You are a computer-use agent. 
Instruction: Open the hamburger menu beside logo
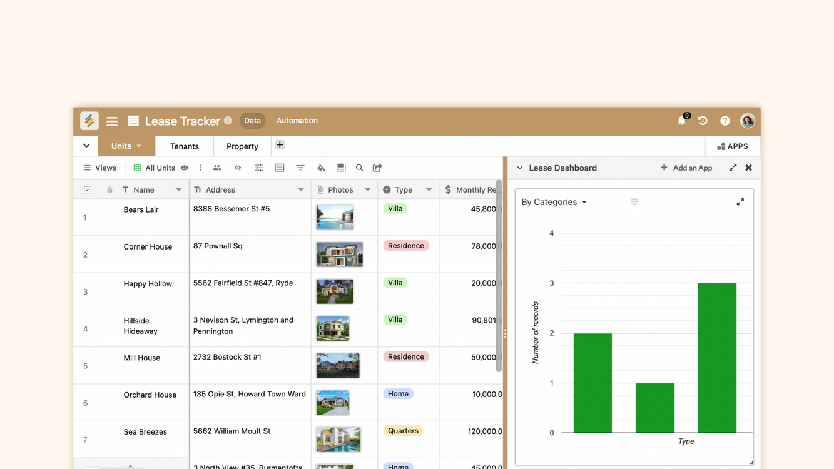pos(112,121)
